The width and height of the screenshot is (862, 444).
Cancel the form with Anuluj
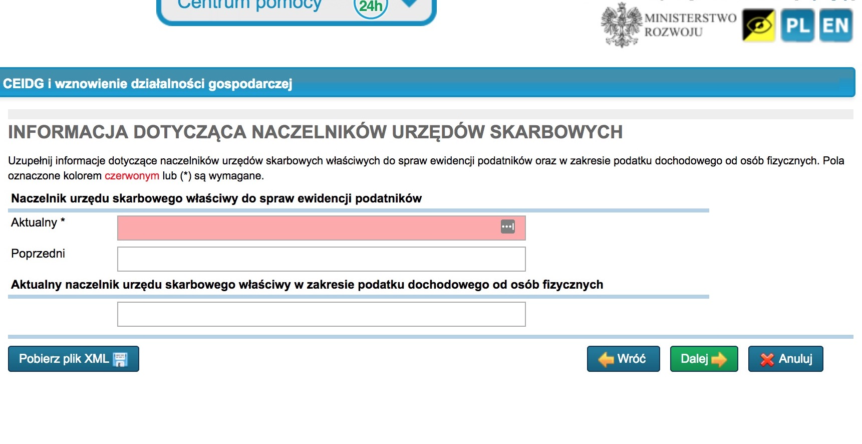pyautogui.click(x=785, y=359)
